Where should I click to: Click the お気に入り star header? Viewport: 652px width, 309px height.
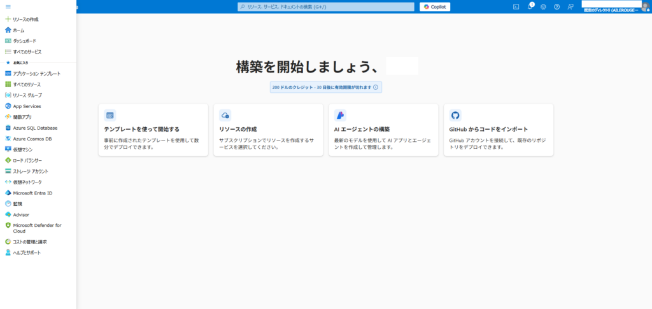pos(17,63)
